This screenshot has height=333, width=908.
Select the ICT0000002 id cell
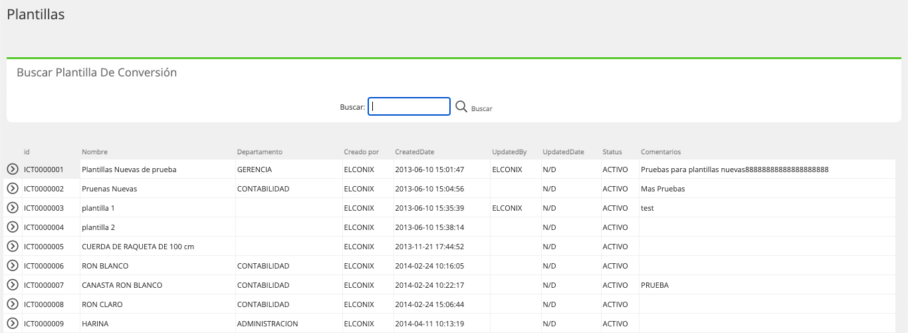tap(51, 189)
